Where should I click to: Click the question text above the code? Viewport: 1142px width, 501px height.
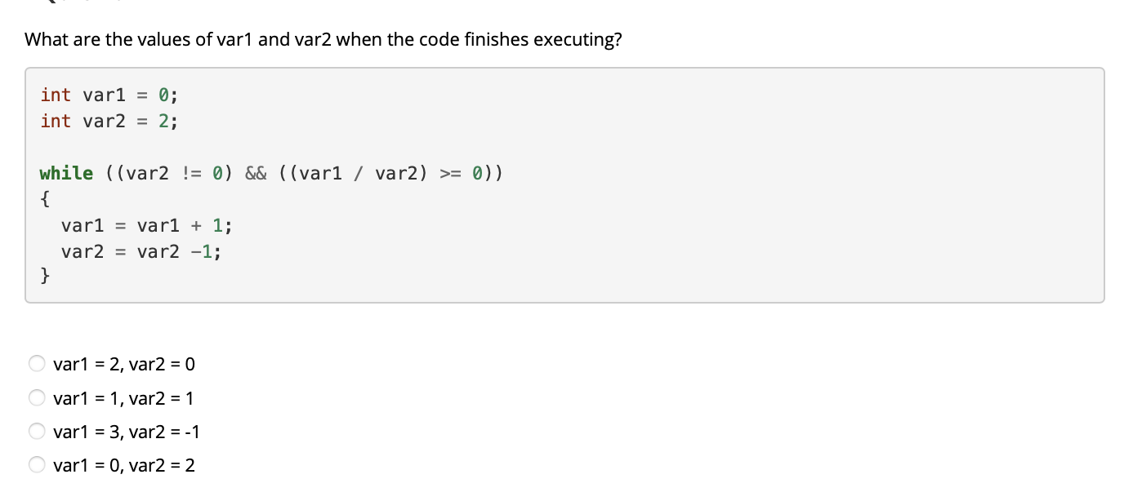[x=323, y=39]
